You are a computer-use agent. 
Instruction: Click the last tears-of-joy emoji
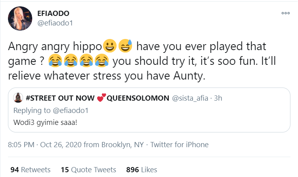[x=102, y=61]
